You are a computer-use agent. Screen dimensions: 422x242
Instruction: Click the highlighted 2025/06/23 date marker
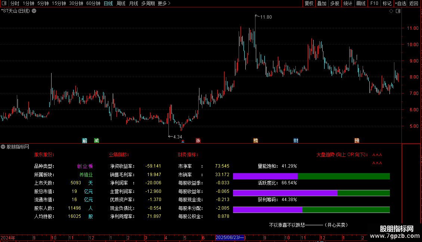pyautogui.click(x=230, y=238)
